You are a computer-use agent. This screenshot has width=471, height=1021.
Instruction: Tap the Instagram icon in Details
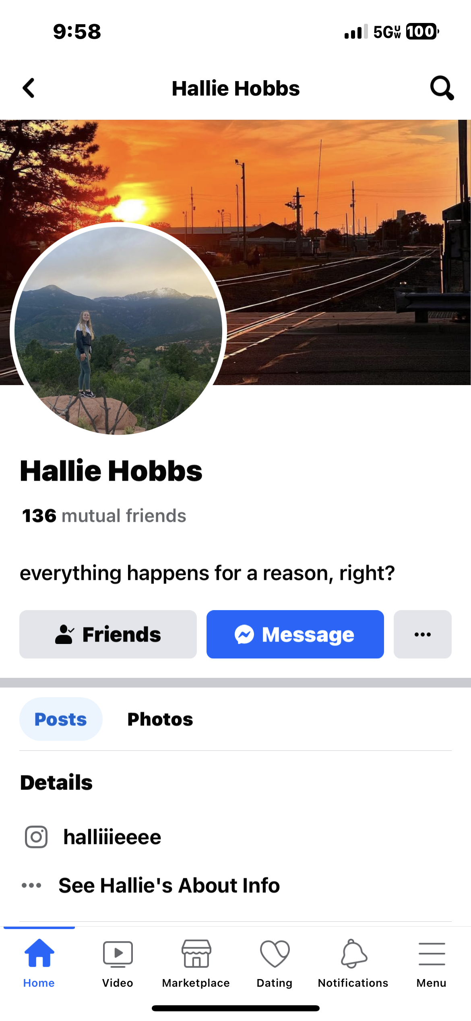36,837
